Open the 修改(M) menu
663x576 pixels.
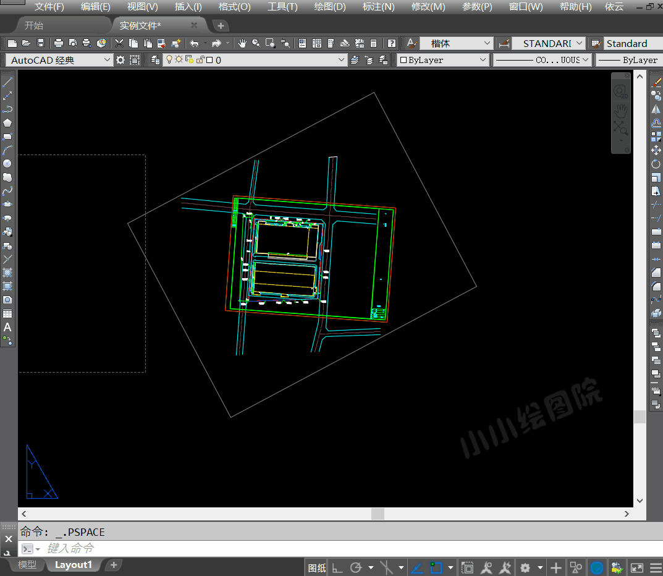point(428,7)
